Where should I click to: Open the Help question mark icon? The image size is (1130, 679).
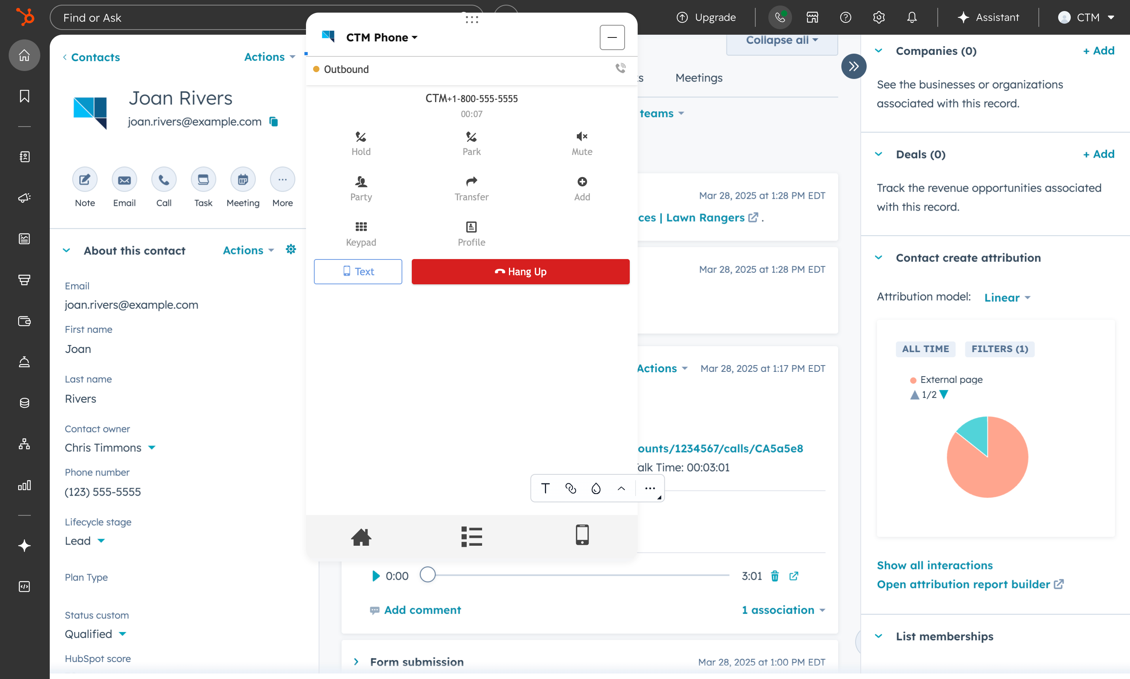click(845, 17)
